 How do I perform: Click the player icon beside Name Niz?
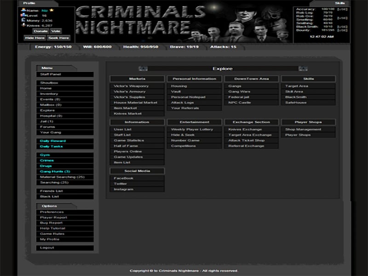tap(23, 10)
